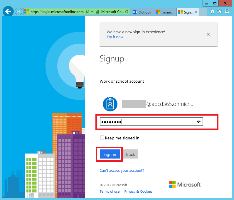The image size is (234, 200).
Task: Close the Sign... tab
Action: pos(196,12)
